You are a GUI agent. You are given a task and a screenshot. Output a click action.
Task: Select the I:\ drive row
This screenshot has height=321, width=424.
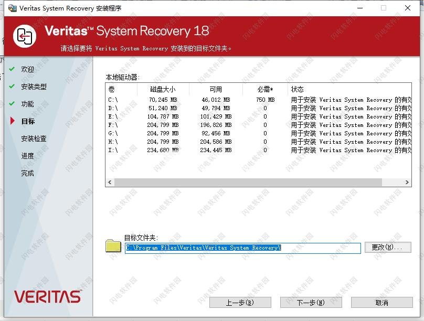pyautogui.click(x=259, y=150)
